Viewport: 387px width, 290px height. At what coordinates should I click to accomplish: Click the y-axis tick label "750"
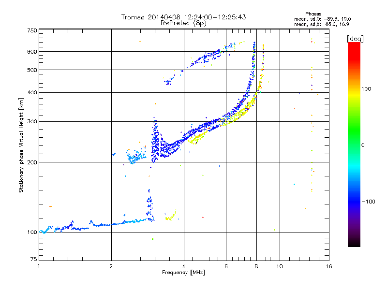32,30
